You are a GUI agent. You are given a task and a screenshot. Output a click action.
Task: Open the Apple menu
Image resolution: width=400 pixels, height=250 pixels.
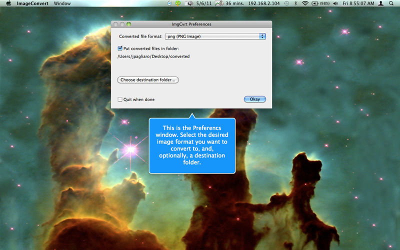tap(8, 3)
